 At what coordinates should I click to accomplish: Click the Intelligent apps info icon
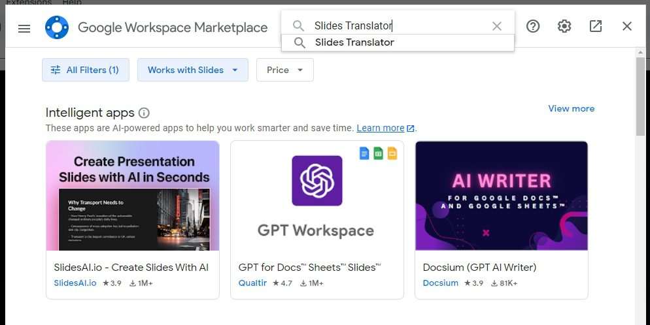coord(144,113)
